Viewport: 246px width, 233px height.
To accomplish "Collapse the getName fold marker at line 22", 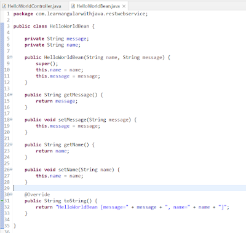I will click(11, 144).
